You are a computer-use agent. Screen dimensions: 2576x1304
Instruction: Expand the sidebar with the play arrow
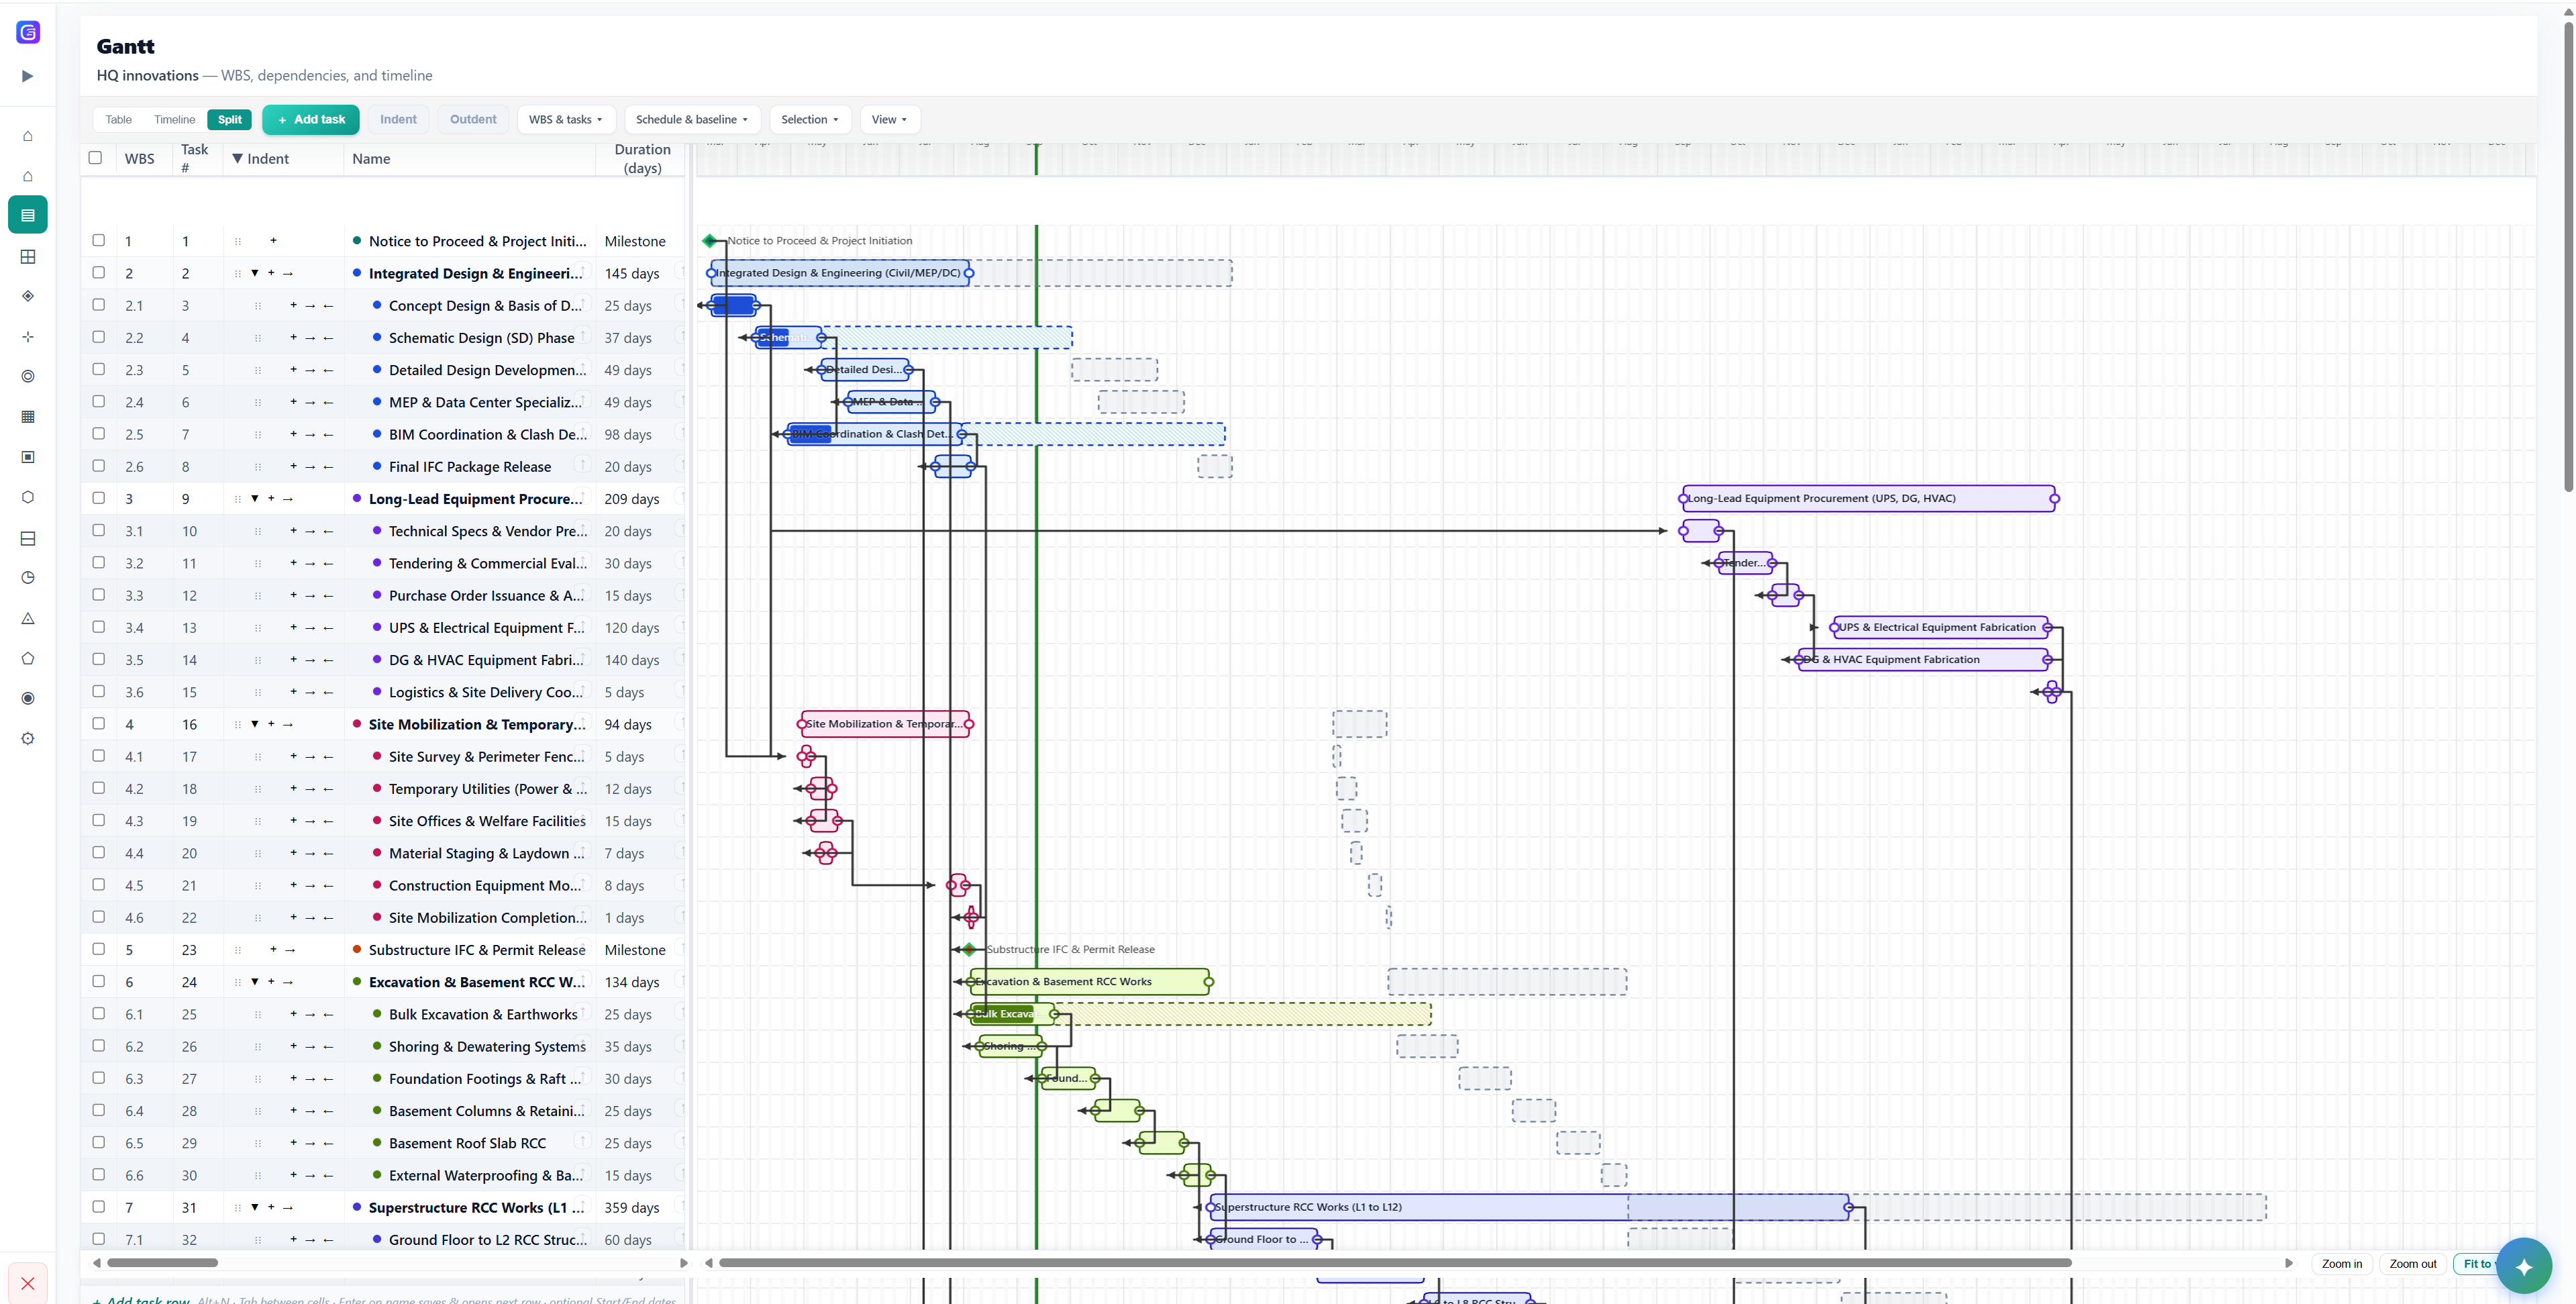pos(28,76)
